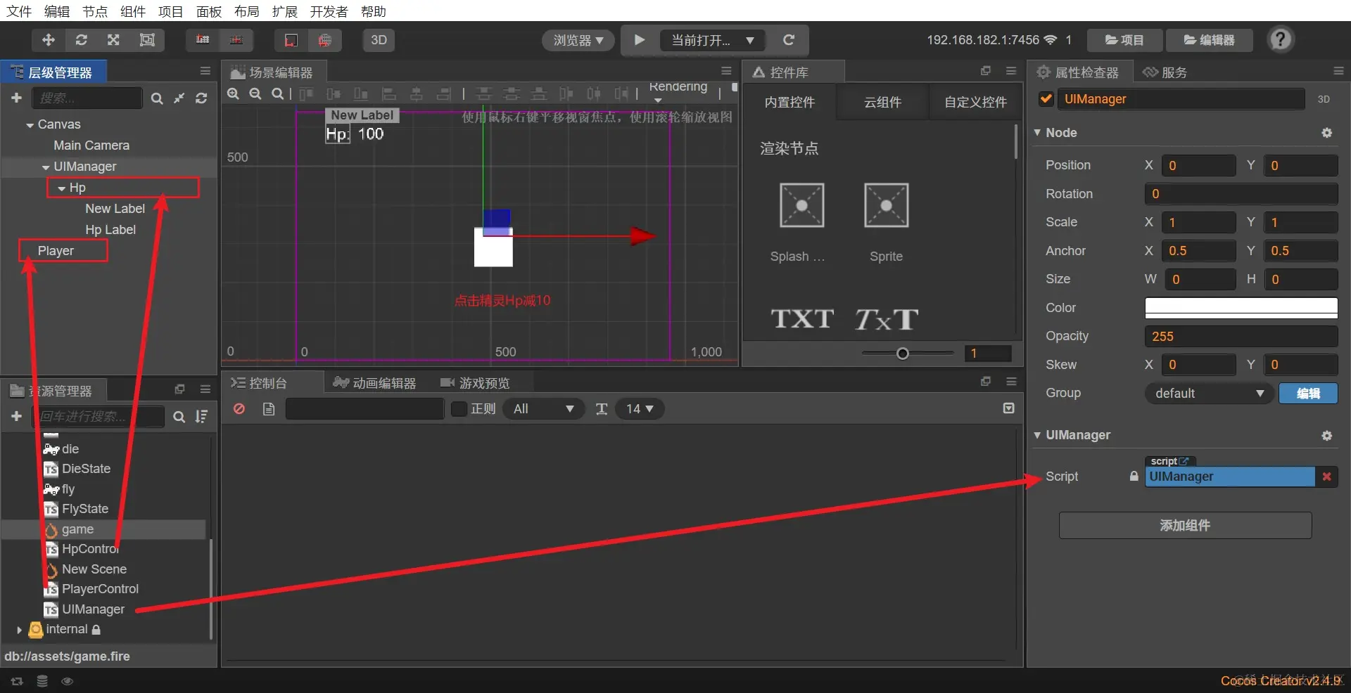Click the 编辑器 folder button
1351x693 pixels.
pos(1209,40)
